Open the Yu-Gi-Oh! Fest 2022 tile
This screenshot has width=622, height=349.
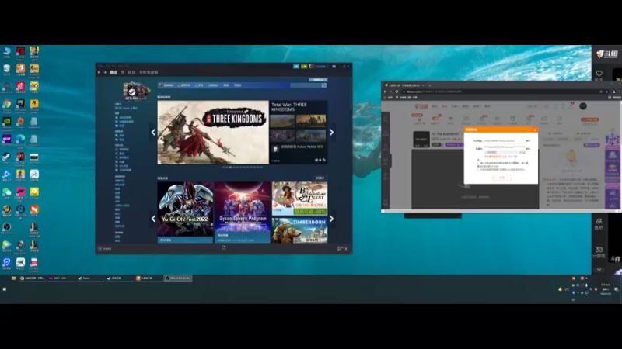click(185, 212)
